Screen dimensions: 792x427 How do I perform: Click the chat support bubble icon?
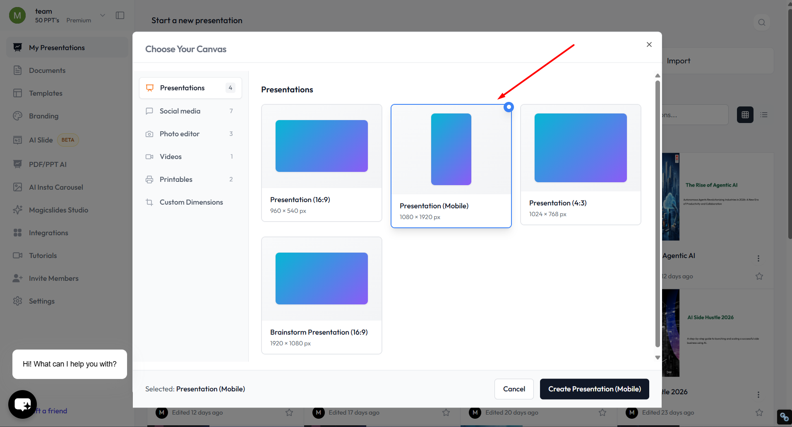click(22, 404)
